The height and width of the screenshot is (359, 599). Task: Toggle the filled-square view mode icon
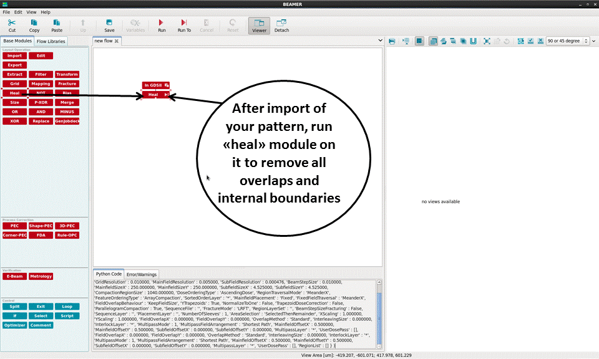(x=419, y=41)
